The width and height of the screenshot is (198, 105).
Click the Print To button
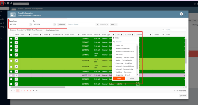point(103,24)
